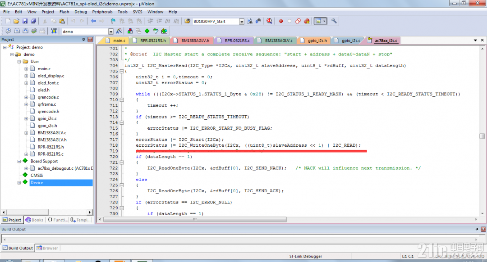Open the Flash menu

click(x=64, y=12)
